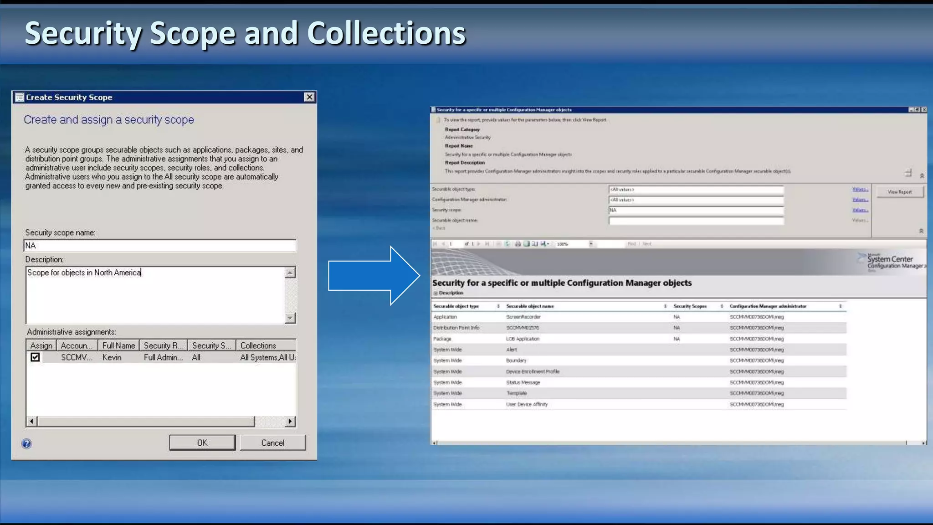Go to first report page

click(x=435, y=244)
